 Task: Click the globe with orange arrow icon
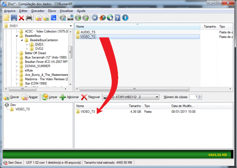pyautogui.click(x=103, y=18)
